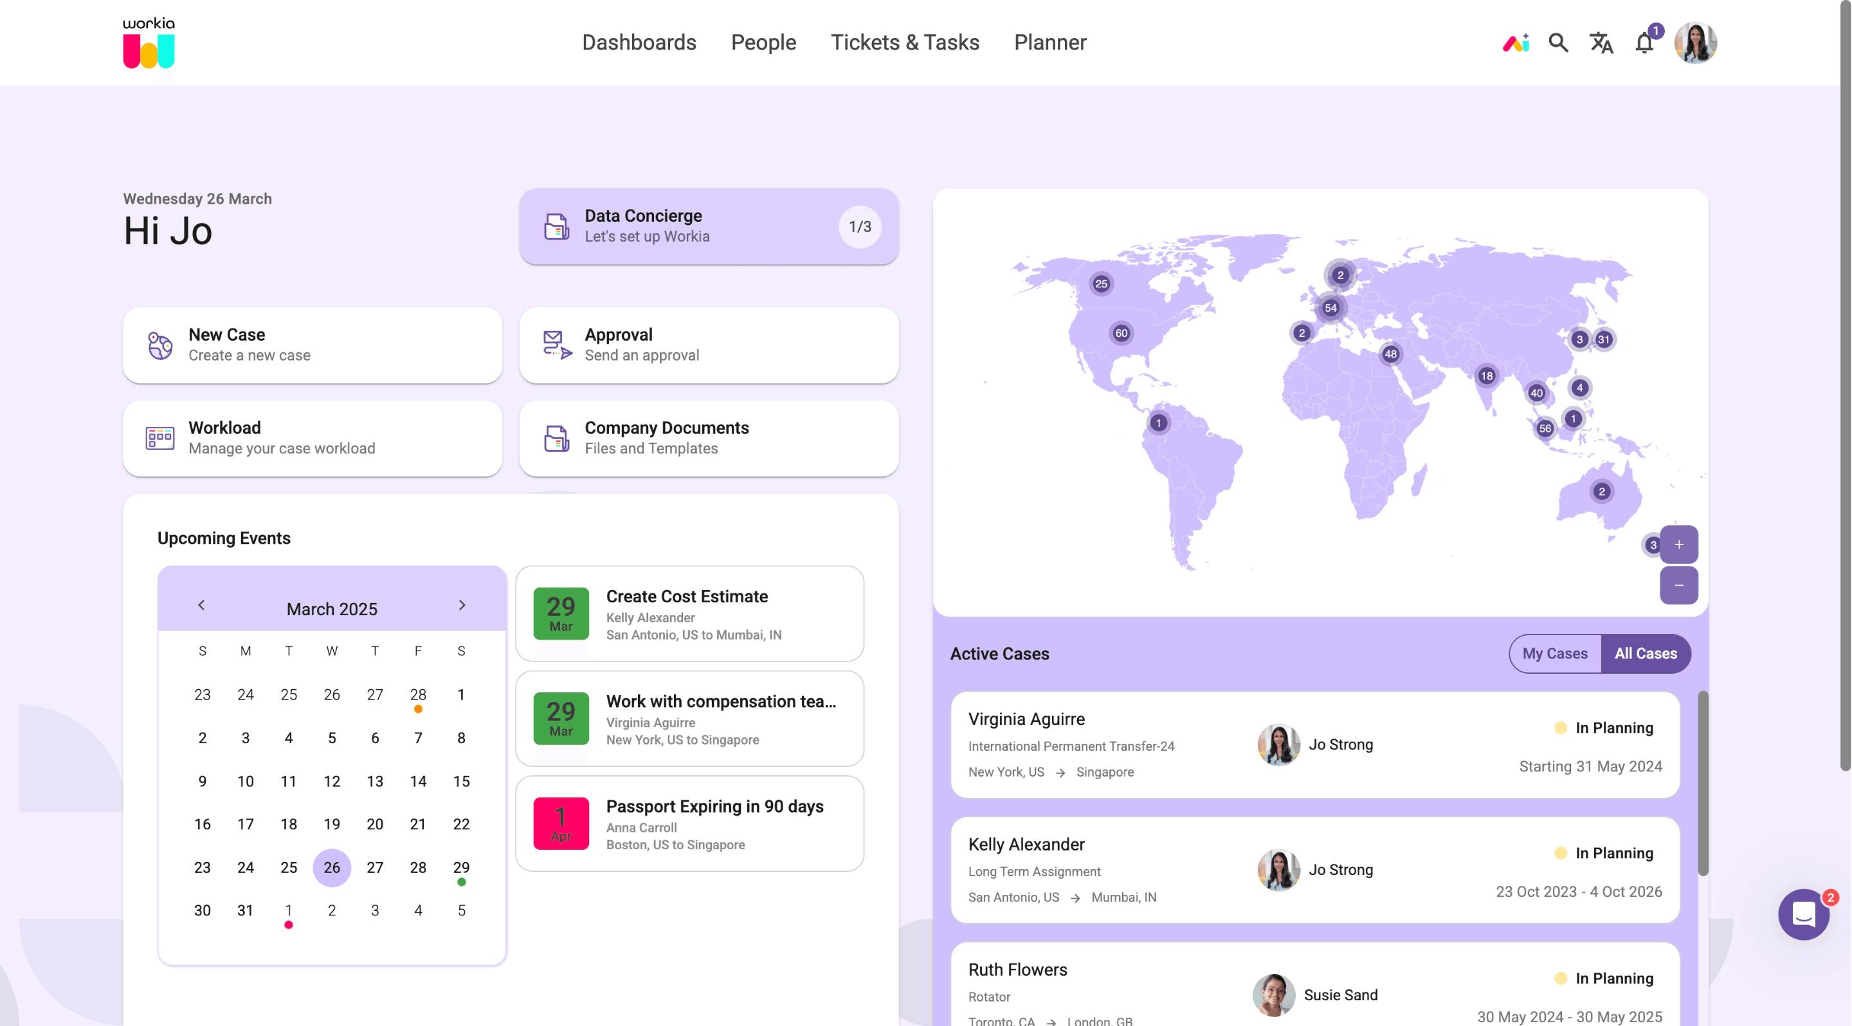Click Jo Strong avatar on Virginia's case
The height and width of the screenshot is (1026, 1852).
coord(1278,744)
